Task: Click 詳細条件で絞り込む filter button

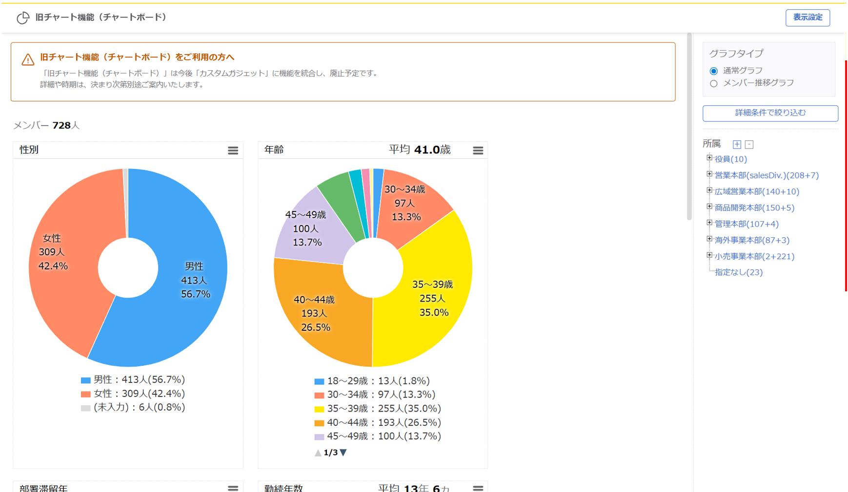Action: [x=770, y=113]
